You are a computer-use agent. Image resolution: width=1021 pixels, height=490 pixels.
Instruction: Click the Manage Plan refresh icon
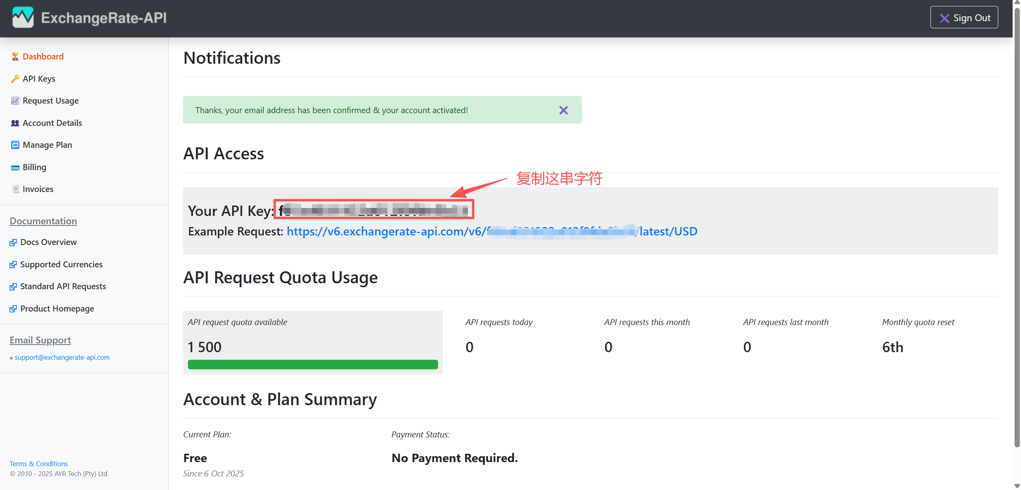(15, 145)
